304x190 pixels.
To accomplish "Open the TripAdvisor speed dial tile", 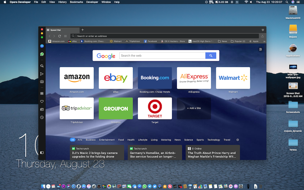I will click(x=77, y=108).
